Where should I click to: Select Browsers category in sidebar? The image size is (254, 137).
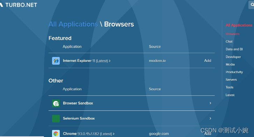(x=232, y=34)
